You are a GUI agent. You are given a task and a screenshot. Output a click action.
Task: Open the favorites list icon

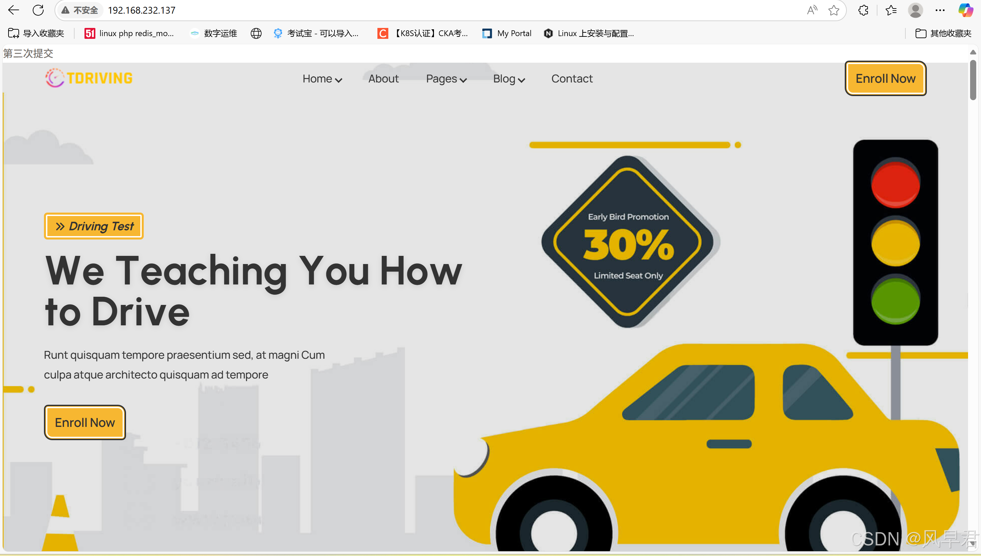[891, 10]
